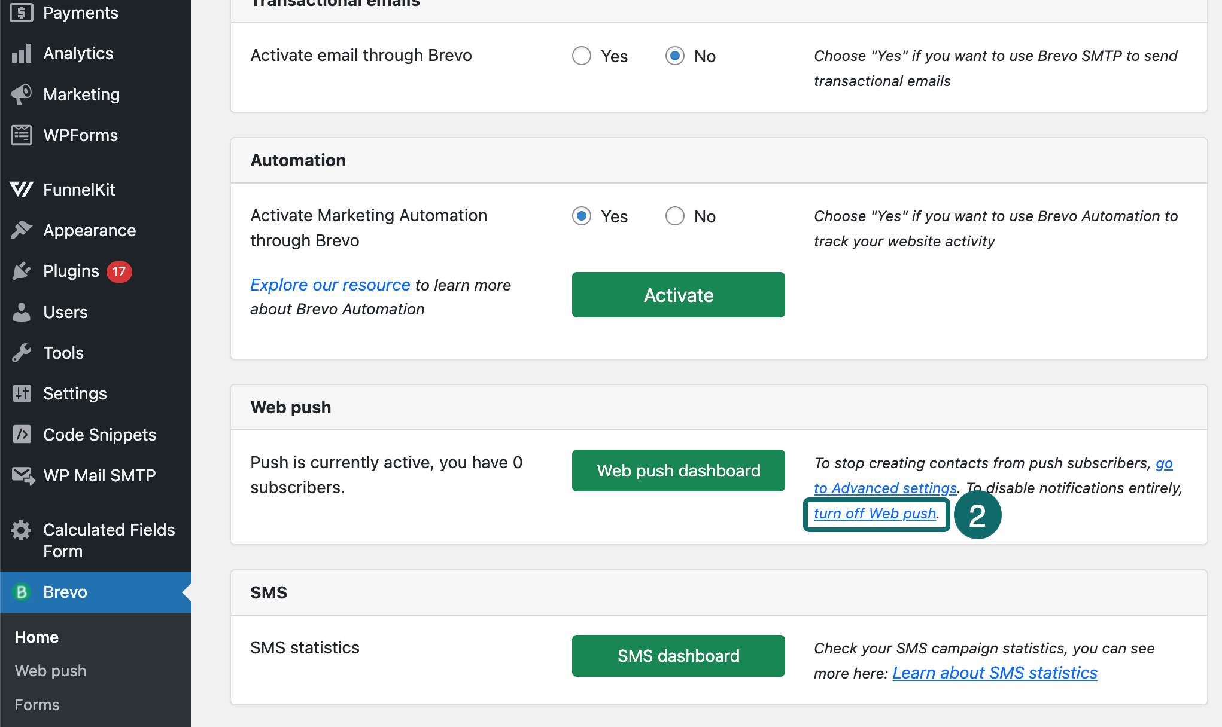Open Analytics via its bar-chart icon

tap(22, 53)
